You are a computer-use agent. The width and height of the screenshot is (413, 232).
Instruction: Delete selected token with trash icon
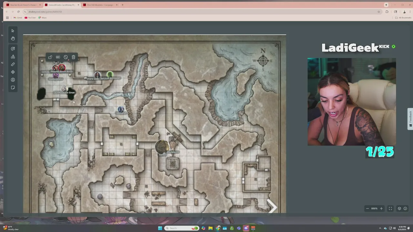73,57
